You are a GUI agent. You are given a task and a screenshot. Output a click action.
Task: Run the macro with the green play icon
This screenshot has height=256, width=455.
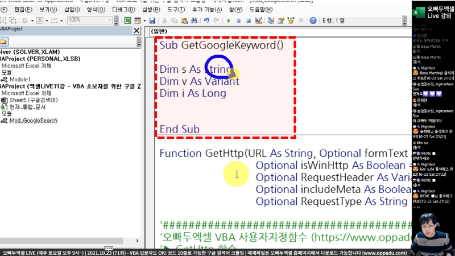tap(228, 20)
